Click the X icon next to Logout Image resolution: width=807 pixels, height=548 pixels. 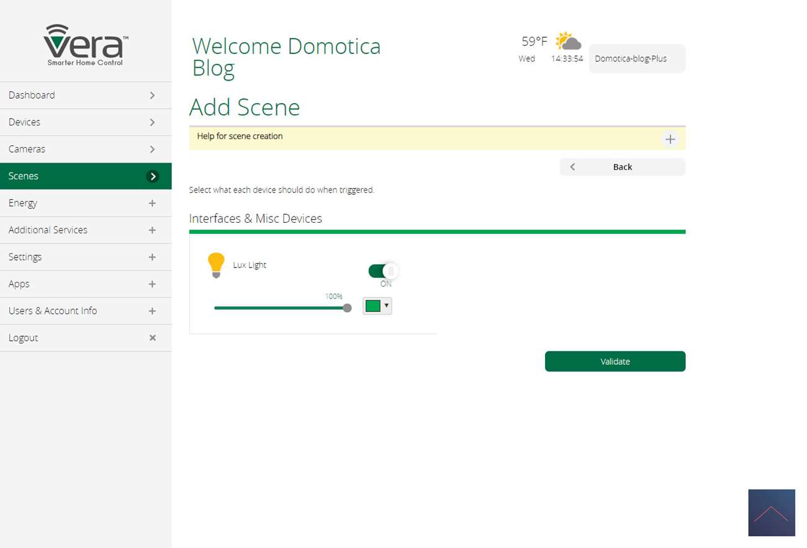tap(153, 338)
